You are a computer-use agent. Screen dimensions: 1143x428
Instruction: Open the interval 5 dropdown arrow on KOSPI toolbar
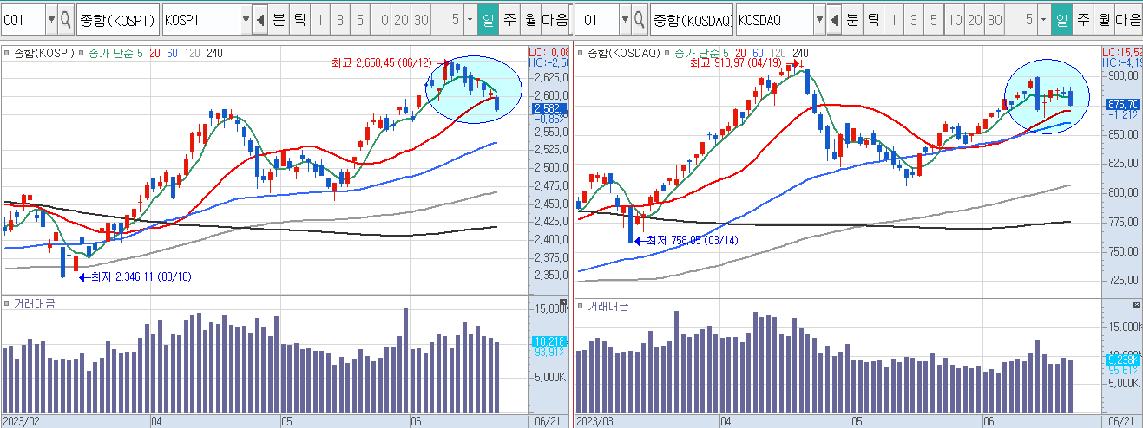point(470,19)
